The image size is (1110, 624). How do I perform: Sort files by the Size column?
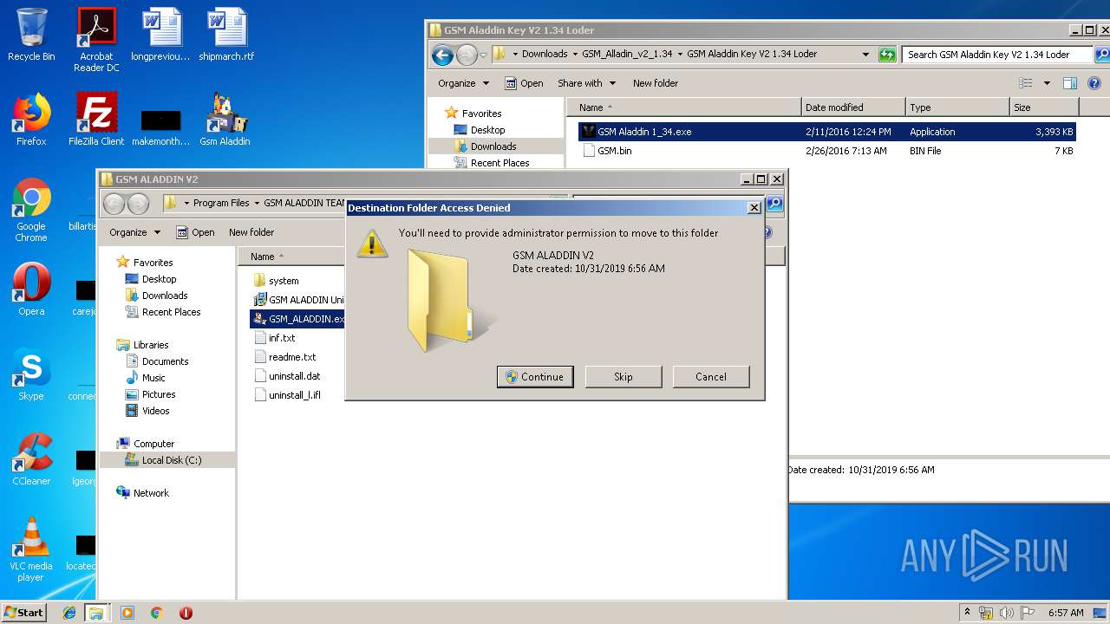click(x=1044, y=107)
